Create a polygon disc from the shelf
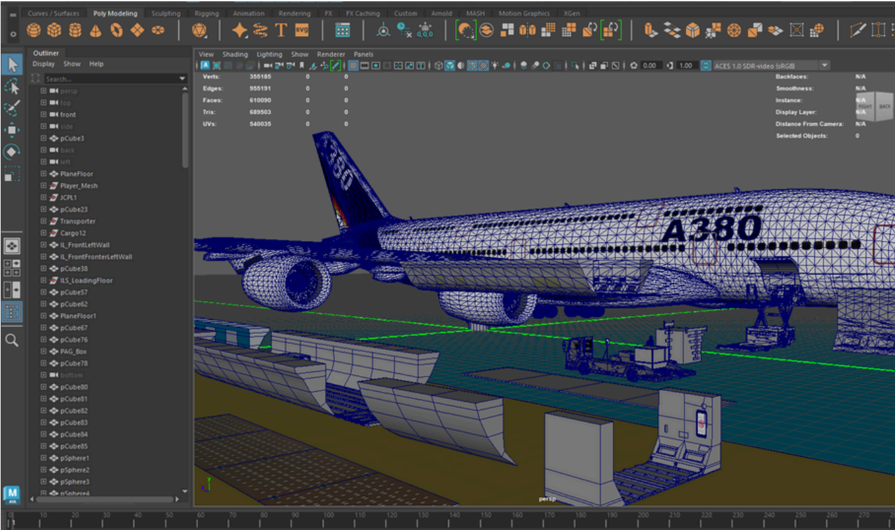Image resolution: width=895 pixels, height=530 pixels. pos(158,30)
